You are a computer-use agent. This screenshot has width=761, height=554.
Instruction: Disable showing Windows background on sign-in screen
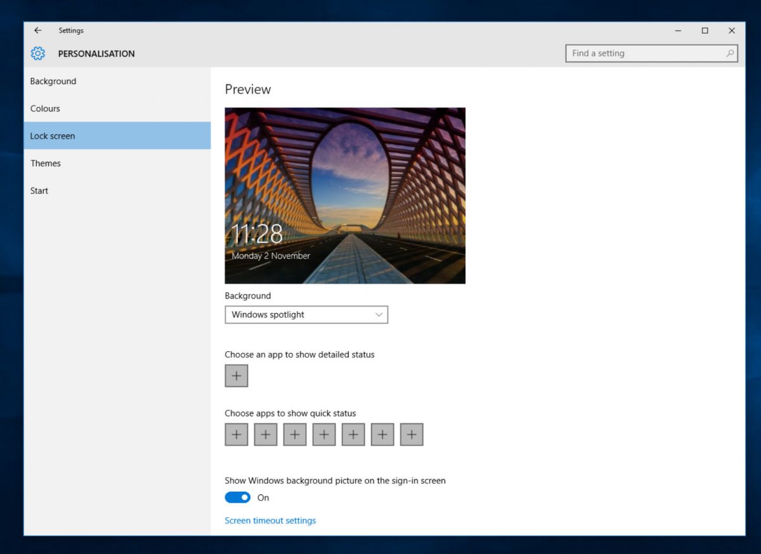pyautogui.click(x=237, y=497)
